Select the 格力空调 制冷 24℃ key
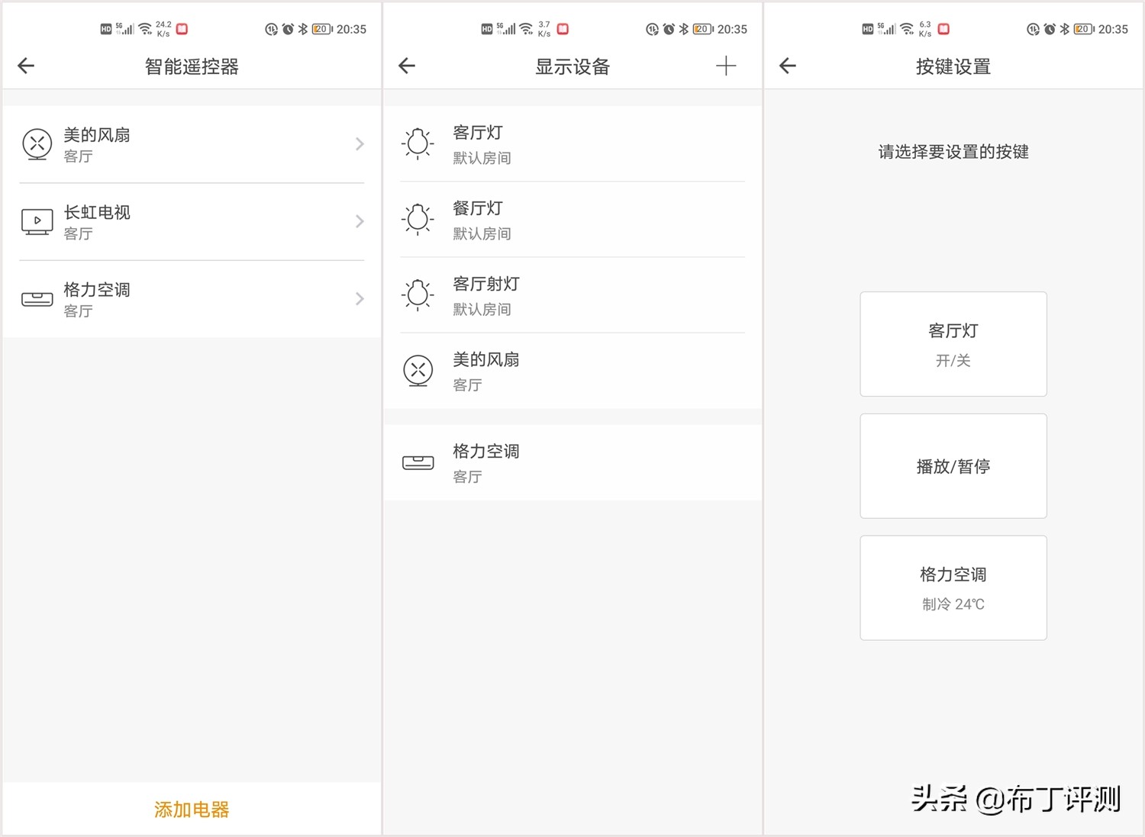The width and height of the screenshot is (1145, 837). tap(953, 588)
